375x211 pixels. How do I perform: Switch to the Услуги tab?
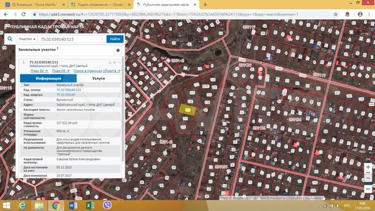coord(98,78)
